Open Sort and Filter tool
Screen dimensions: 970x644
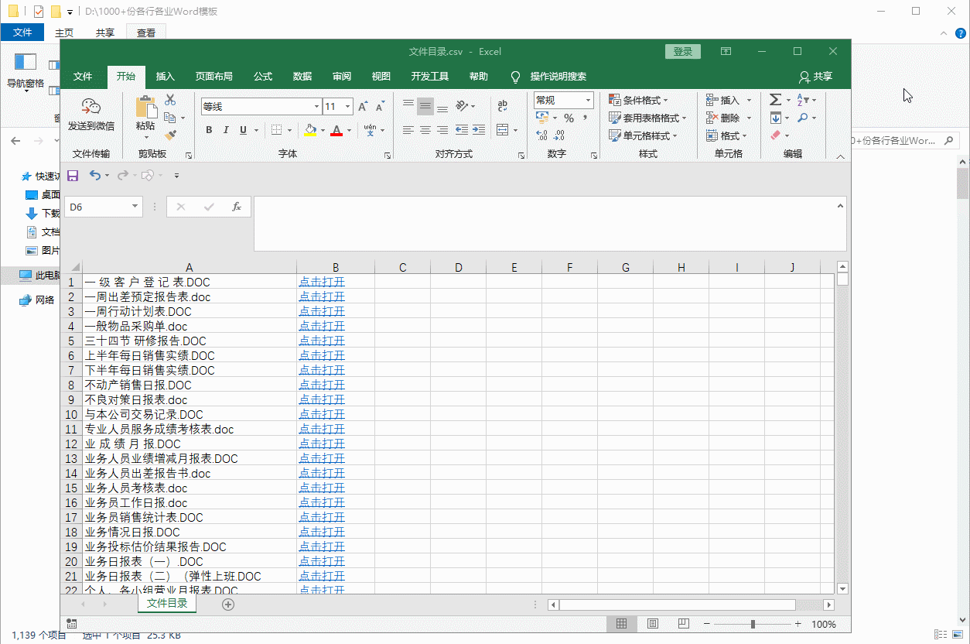[x=803, y=100]
